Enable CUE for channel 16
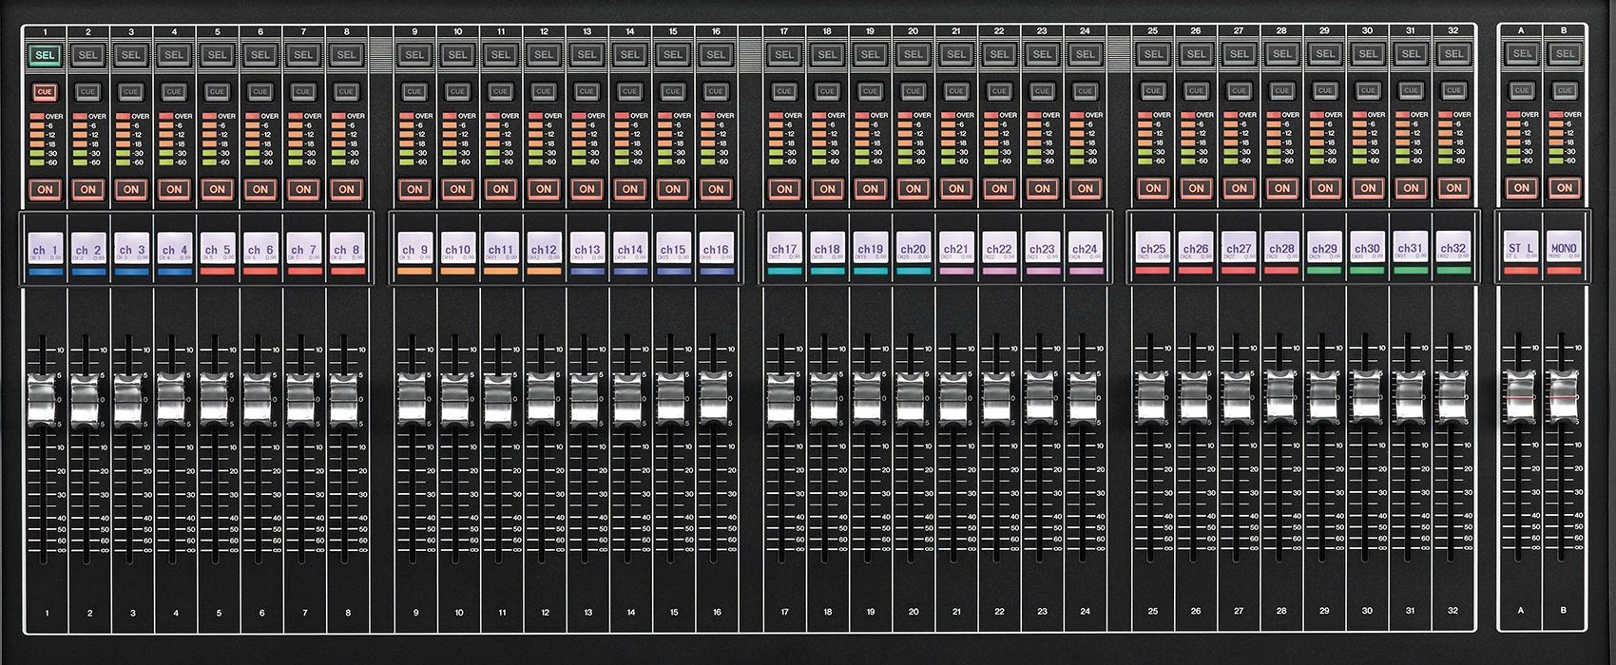Screen dimensions: 1616x665 [716, 92]
